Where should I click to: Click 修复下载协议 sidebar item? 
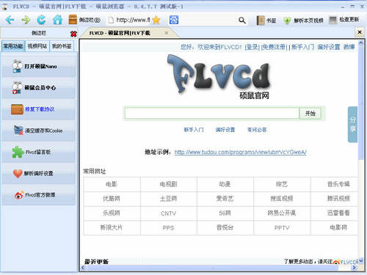coord(38,109)
